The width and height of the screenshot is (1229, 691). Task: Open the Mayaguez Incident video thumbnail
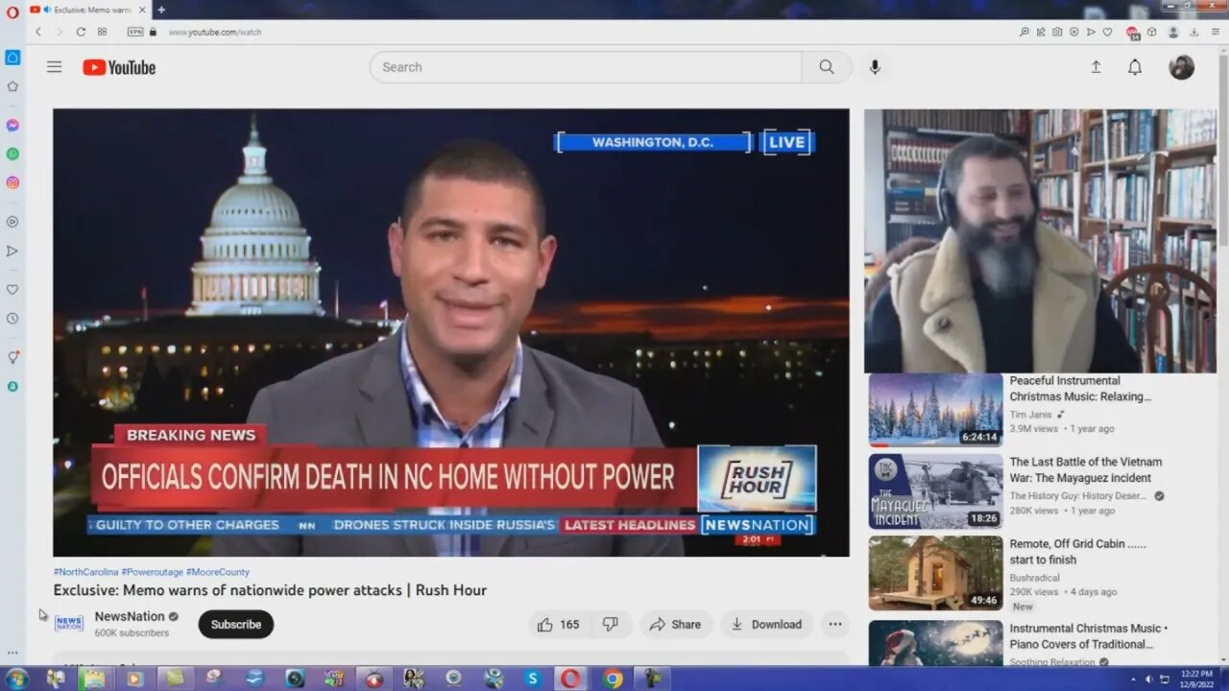pyautogui.click(x=936, y=491)
